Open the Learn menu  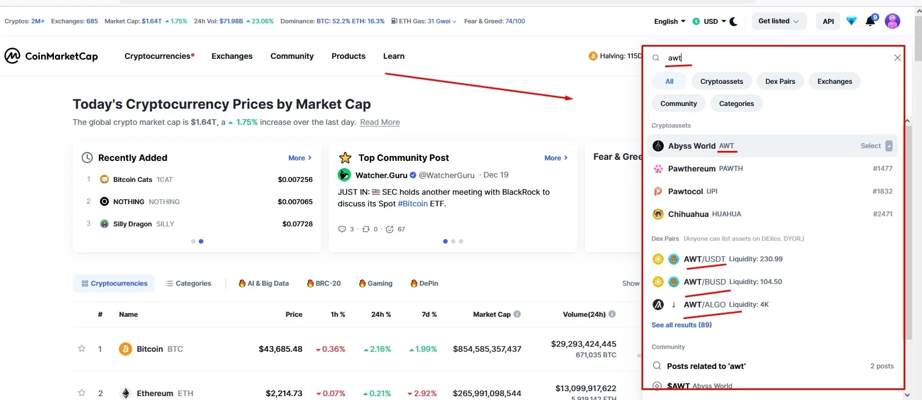click(x=394, y=56)
